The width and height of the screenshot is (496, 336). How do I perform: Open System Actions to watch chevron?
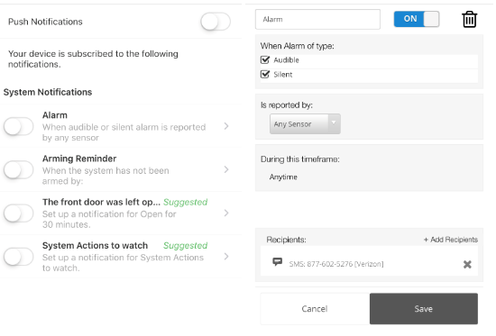(226, 257)
